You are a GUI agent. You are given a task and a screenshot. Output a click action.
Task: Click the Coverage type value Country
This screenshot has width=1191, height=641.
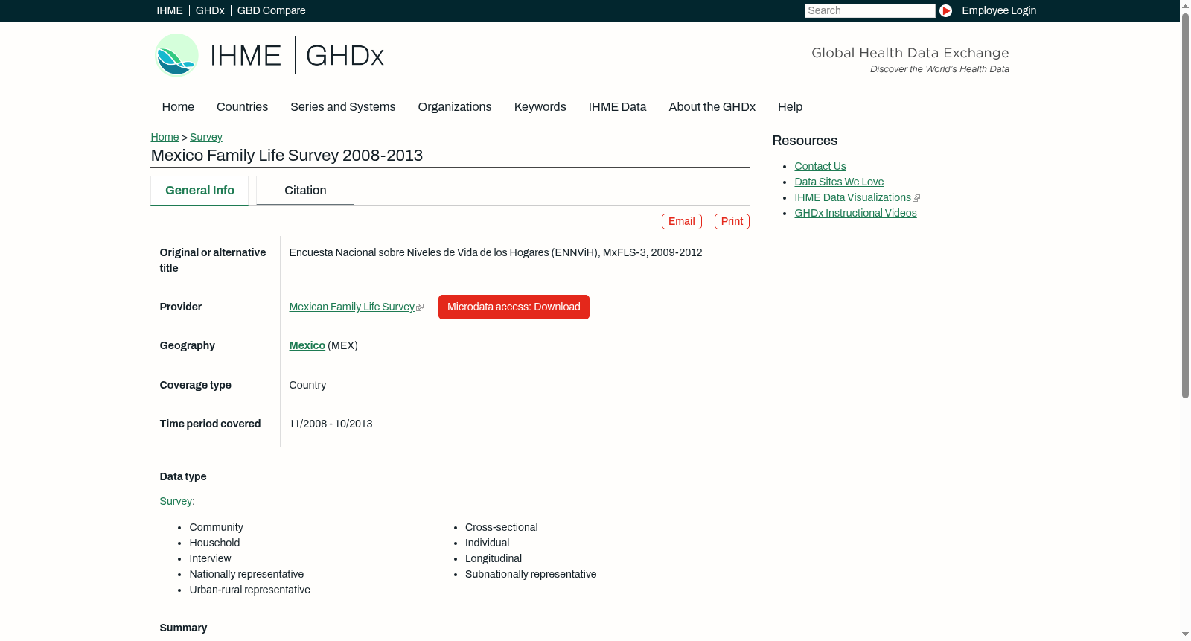click(x=307, y=385)
